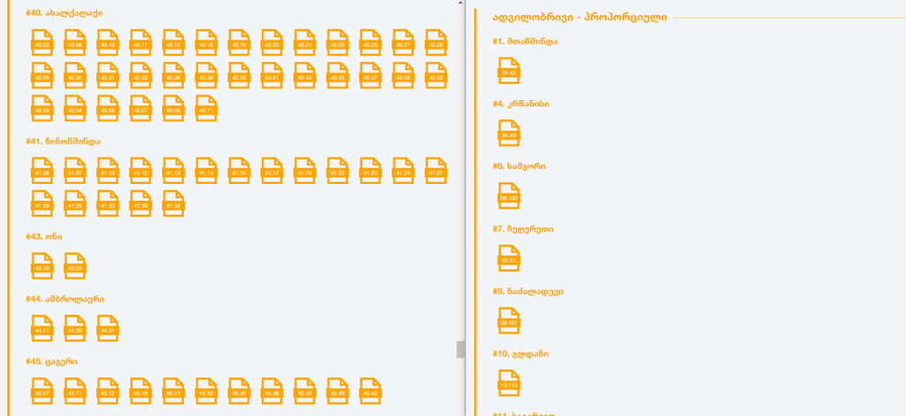The width and height of the screenshot is (906, 416).
Task: Open document 40.26
Action: pos(371,42)
